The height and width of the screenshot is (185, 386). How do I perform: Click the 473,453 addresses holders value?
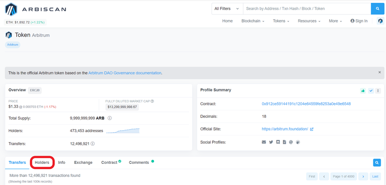click(86, 131)
